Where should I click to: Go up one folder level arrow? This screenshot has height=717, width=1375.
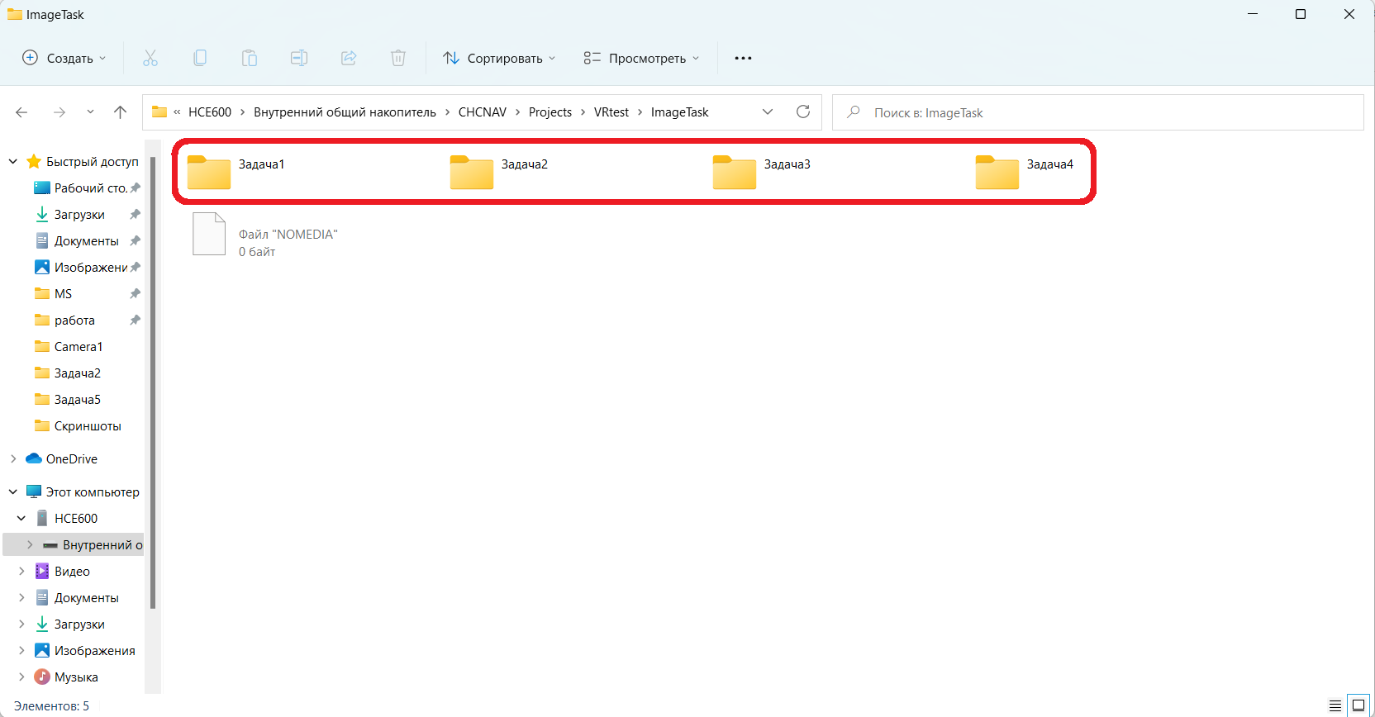point(121,112)
